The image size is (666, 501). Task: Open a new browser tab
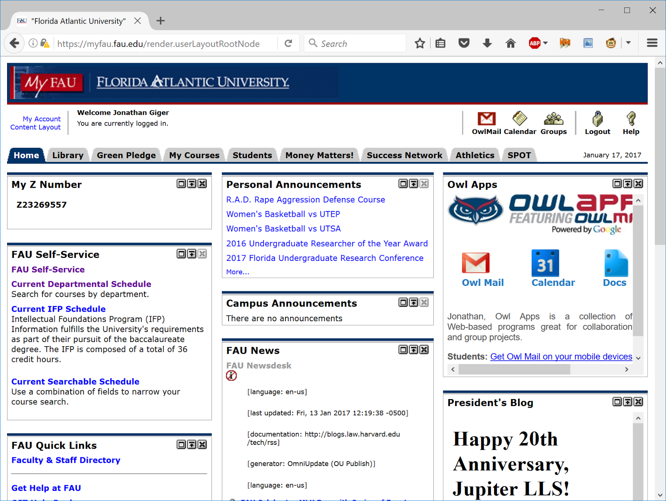[161, 21]
